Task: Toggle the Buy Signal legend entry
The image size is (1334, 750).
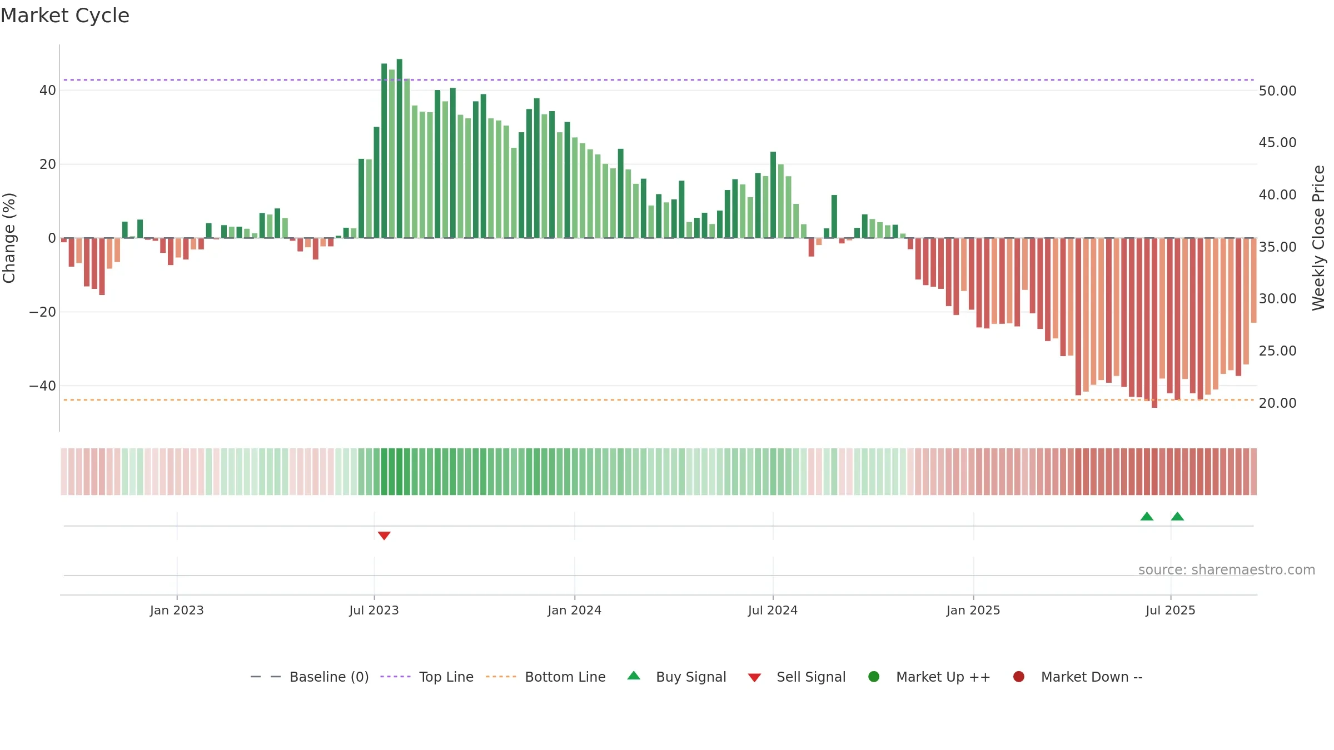Action: (676, 677)
